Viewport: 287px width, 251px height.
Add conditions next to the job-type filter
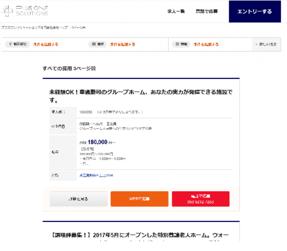122,44
